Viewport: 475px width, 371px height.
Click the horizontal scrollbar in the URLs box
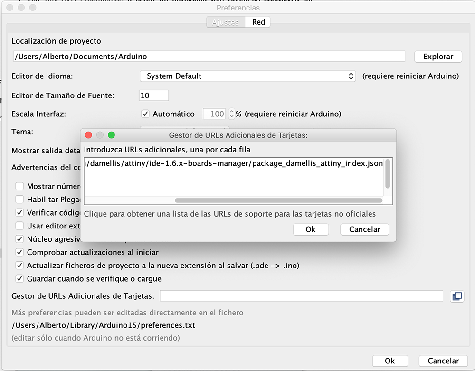click(278, 200)
